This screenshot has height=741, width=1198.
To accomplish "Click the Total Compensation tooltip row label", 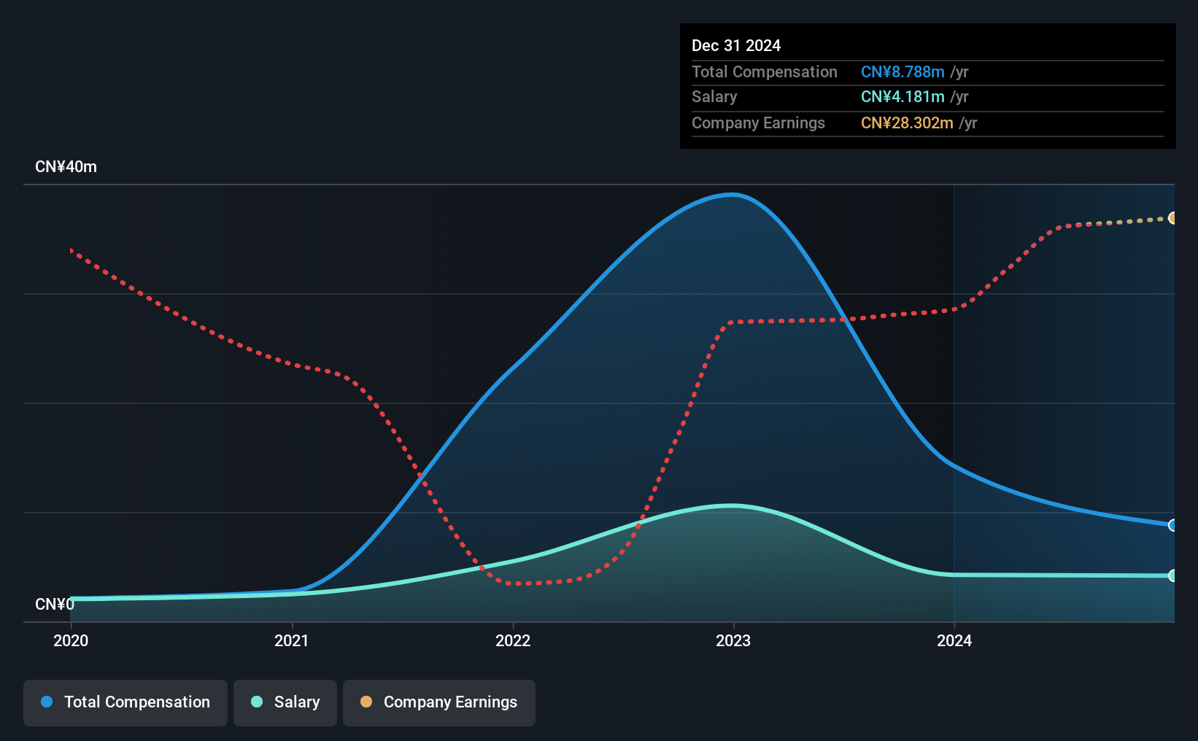I will click(x=765, y=71).
